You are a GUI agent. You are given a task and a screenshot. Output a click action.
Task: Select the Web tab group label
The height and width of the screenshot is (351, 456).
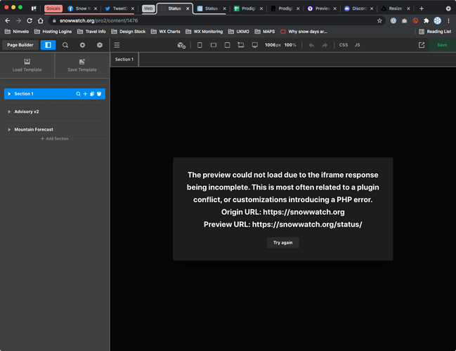[148, 8]
